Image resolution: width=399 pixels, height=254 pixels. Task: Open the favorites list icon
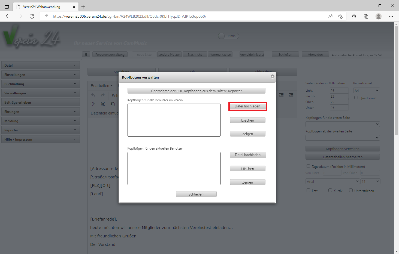pyautogui.click(x=354, y=16)
